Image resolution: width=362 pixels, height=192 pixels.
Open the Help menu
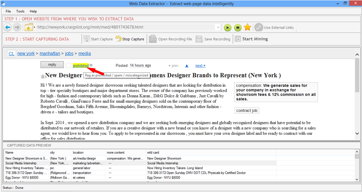click(x=33, y=11)
